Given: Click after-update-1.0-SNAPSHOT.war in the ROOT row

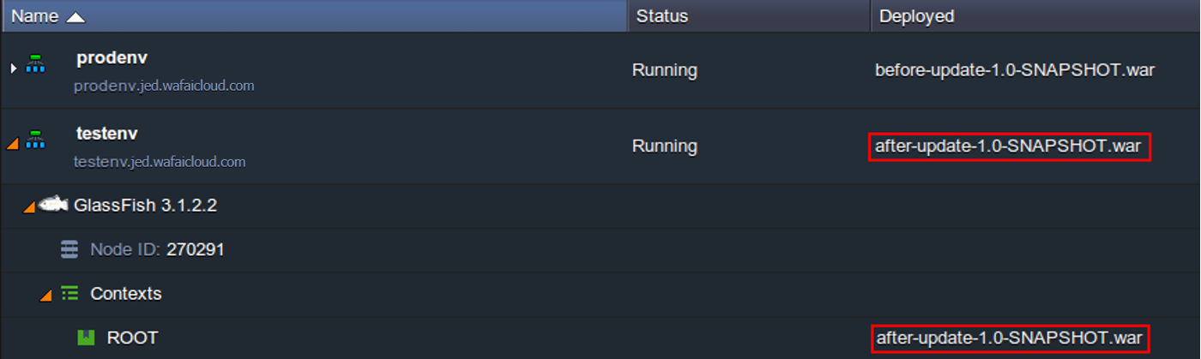Looking at the screenshot, I should pos(1009,338).
